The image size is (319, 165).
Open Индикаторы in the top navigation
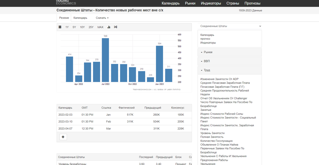(211, 3)
